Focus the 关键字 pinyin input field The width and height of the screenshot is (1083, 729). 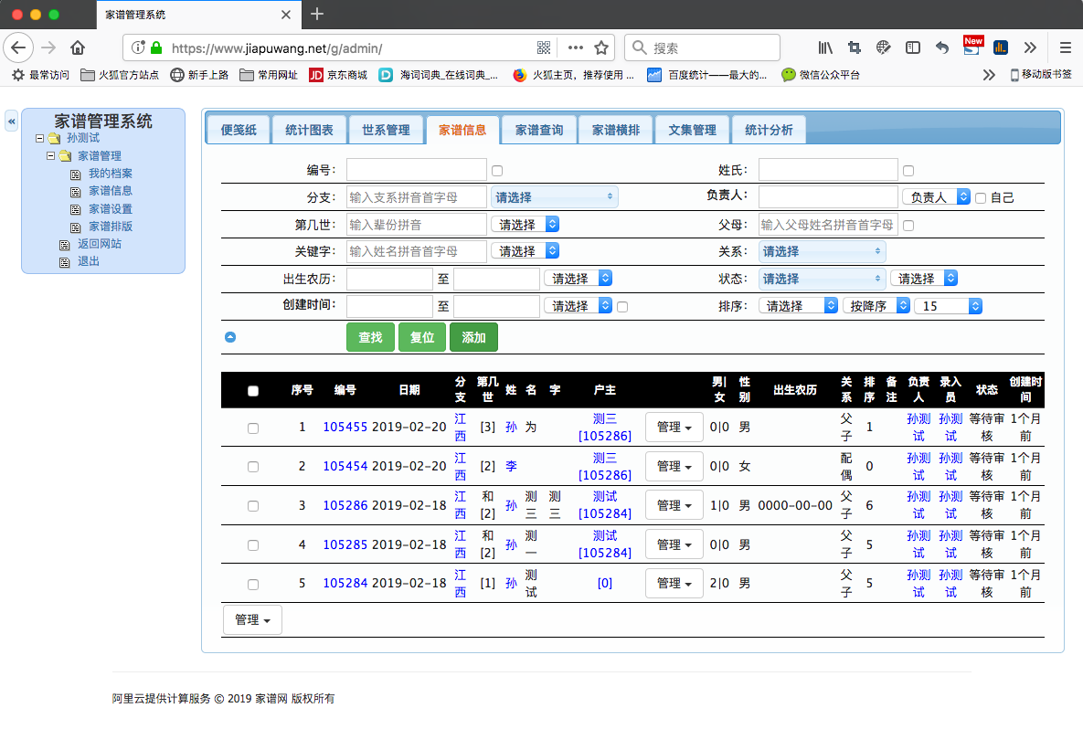pos(417,251)
